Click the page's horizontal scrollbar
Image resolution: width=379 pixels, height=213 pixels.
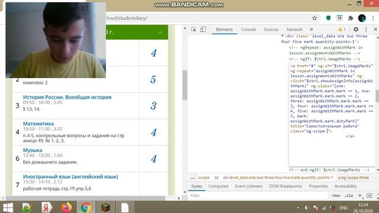tap(85, 198)
